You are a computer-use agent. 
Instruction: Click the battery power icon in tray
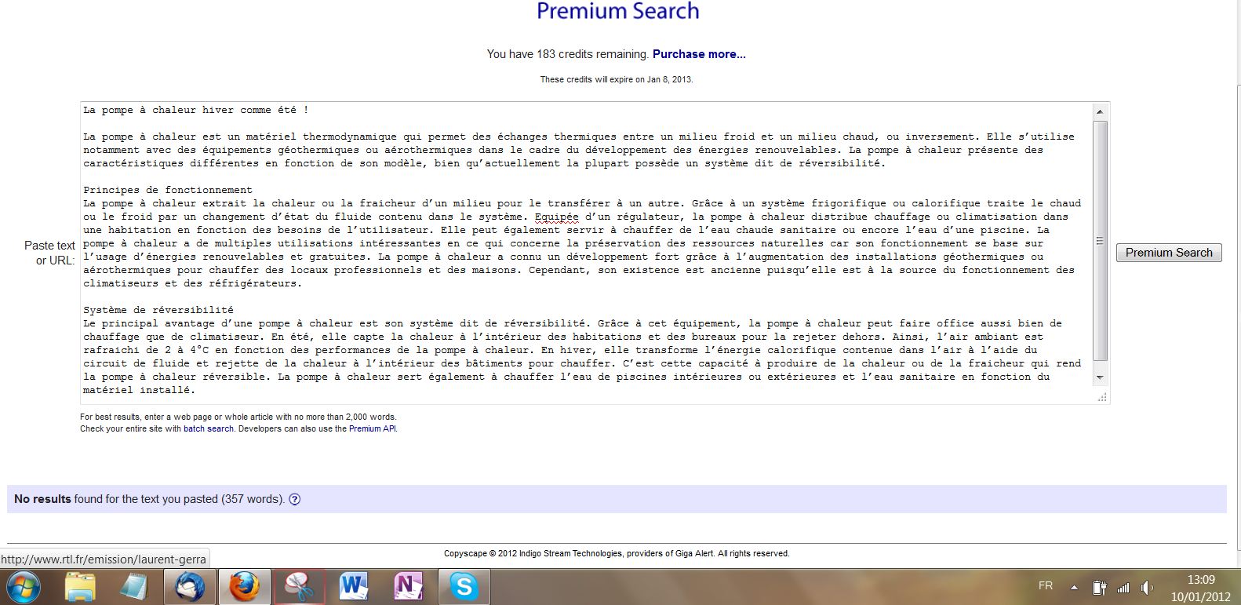(x=1100, y=587)
